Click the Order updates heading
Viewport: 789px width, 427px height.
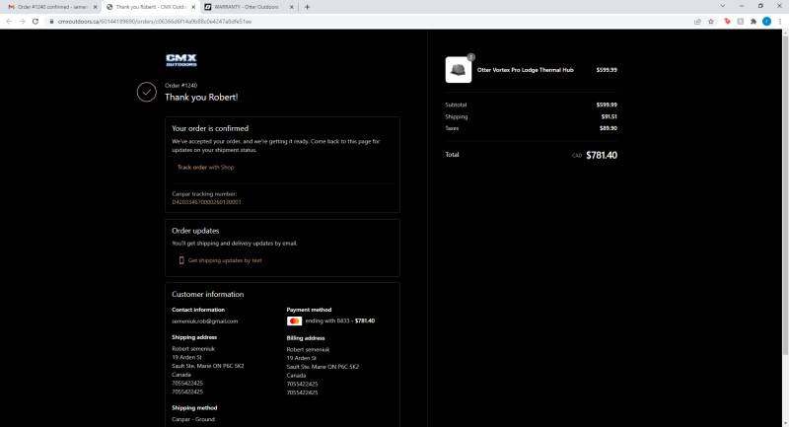click(x=195, y=231)
